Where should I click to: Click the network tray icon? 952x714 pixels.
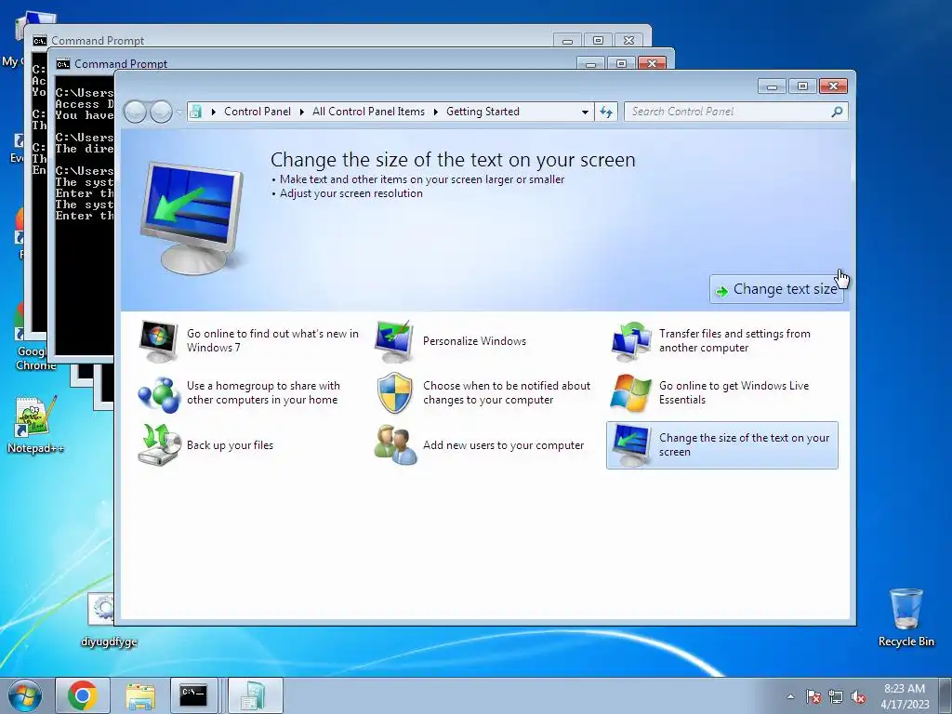pyautogui.click(x=836, y=697)
